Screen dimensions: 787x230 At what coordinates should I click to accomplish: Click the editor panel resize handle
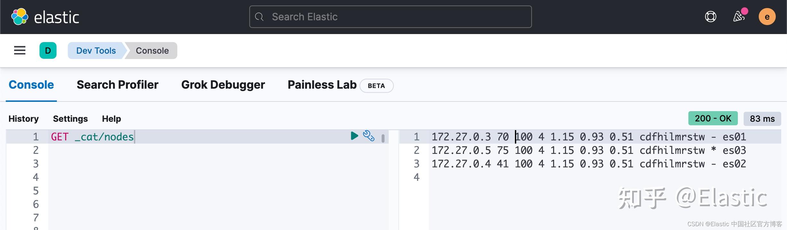(383, 138)
